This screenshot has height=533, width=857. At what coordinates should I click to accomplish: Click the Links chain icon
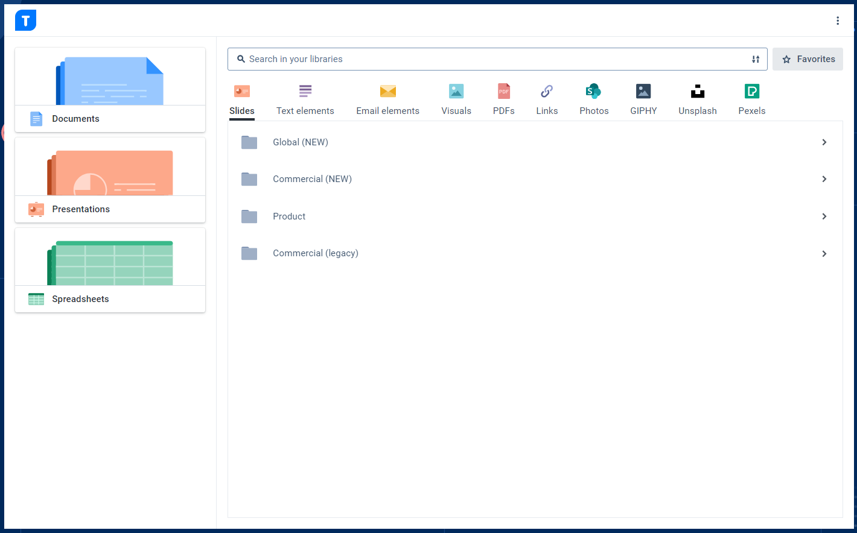tap(547, 91)
